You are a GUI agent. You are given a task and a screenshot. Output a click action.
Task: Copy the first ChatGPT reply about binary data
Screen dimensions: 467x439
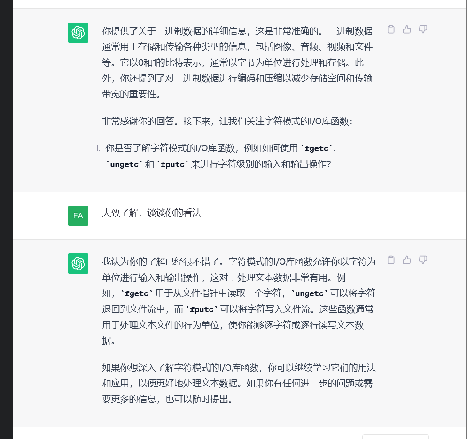tap(391, 30)
